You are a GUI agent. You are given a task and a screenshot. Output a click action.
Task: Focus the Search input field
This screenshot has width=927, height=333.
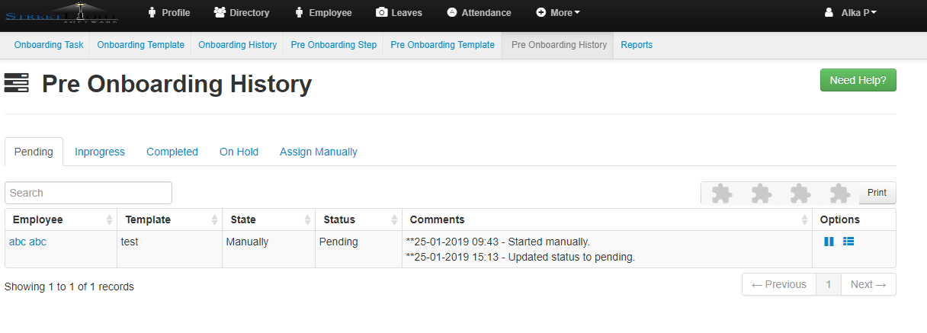[88, 193]
